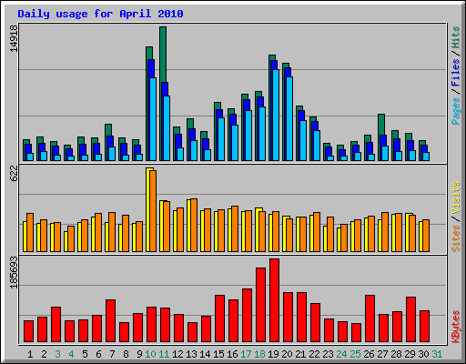Click the red KBytes bar for day 7
The height and width of the screenshot is (364, 466).
(110, 321)
